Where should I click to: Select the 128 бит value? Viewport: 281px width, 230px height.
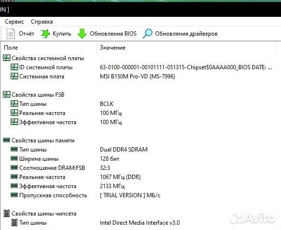point(110,159)
